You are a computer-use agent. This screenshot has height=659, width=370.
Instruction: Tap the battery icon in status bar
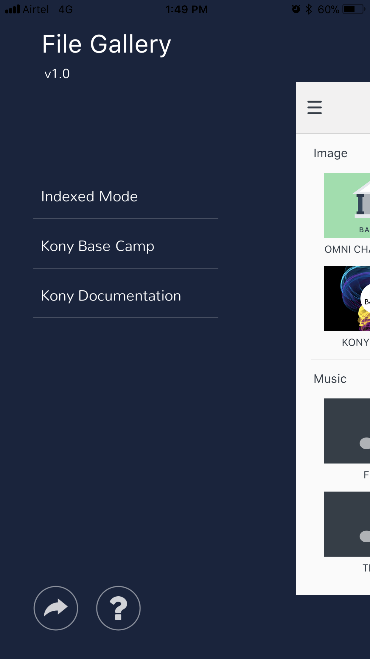[x=354, y=9]
